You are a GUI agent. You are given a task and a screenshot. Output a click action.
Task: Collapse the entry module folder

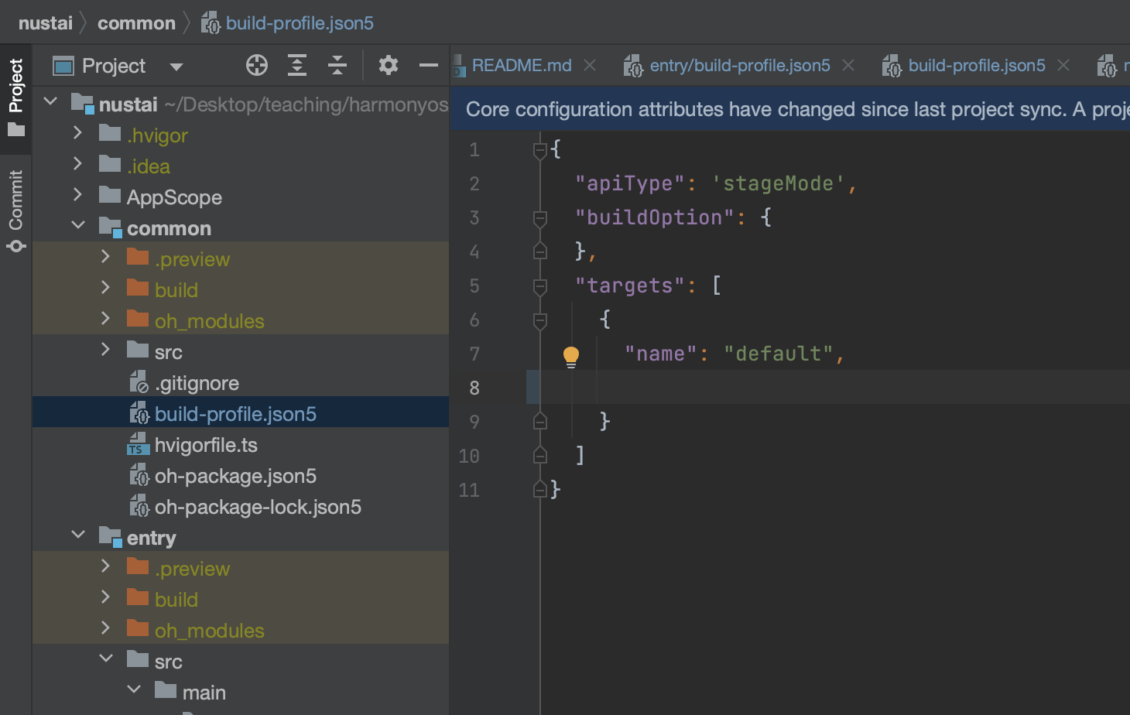tap(78, 535)
